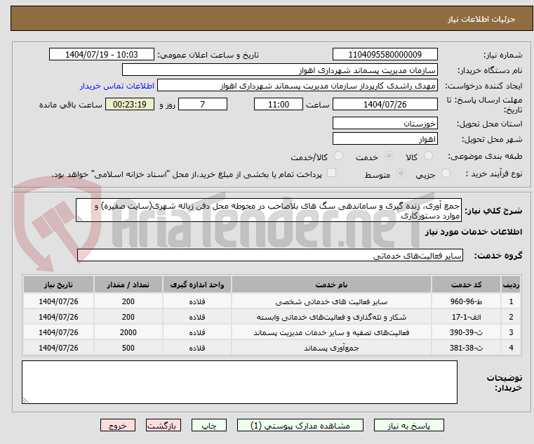
Task: Click the 'پاسخ به نیاز' button
Action: click(x=409, y=426)
